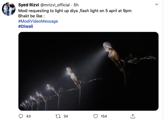Image resolution: width=167 pixels, height=120 pixels.
Task: Like the tweet with the heart icon
Action: tap(95, 116)
